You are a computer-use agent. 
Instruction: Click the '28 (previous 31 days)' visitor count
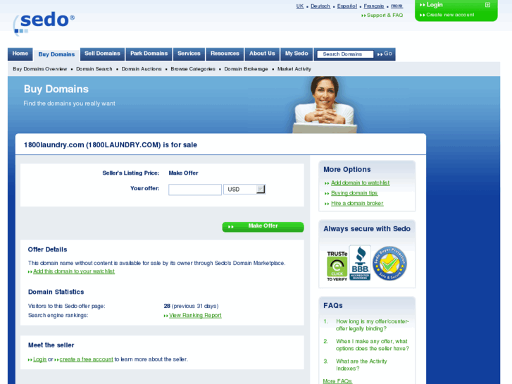pos(191,306)
